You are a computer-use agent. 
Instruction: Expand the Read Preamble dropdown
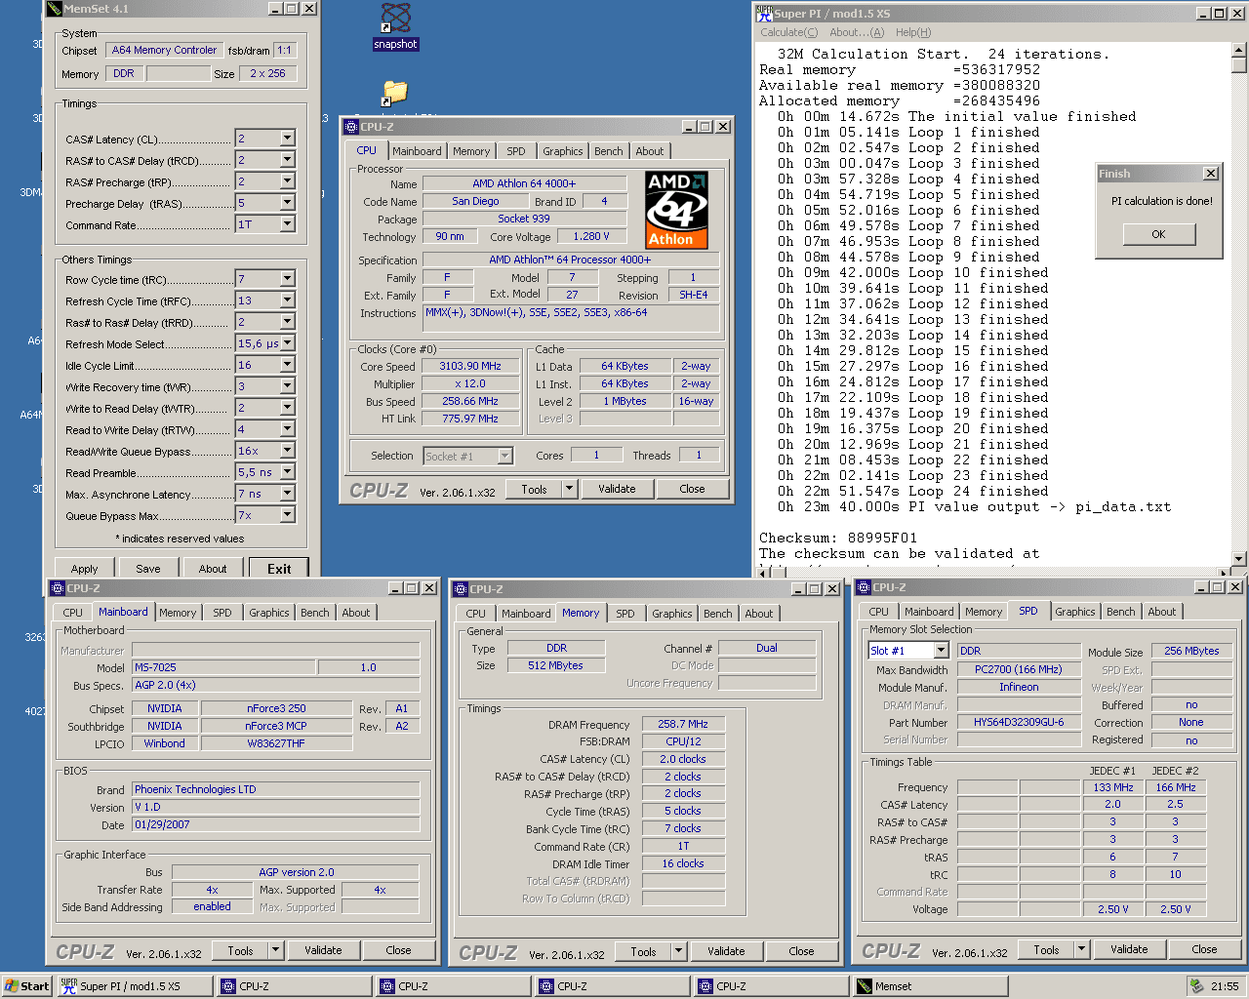[288, 472]
